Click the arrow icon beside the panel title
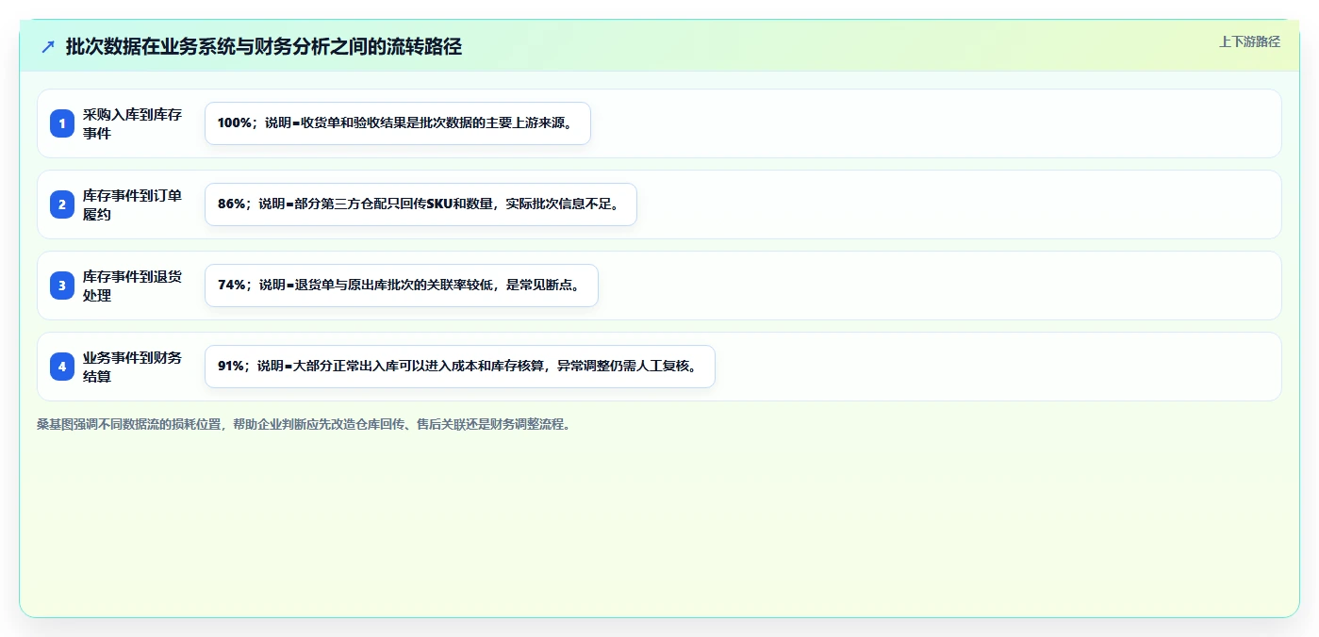The height and width of the screenshot is (637, 1319). (48, 46)
